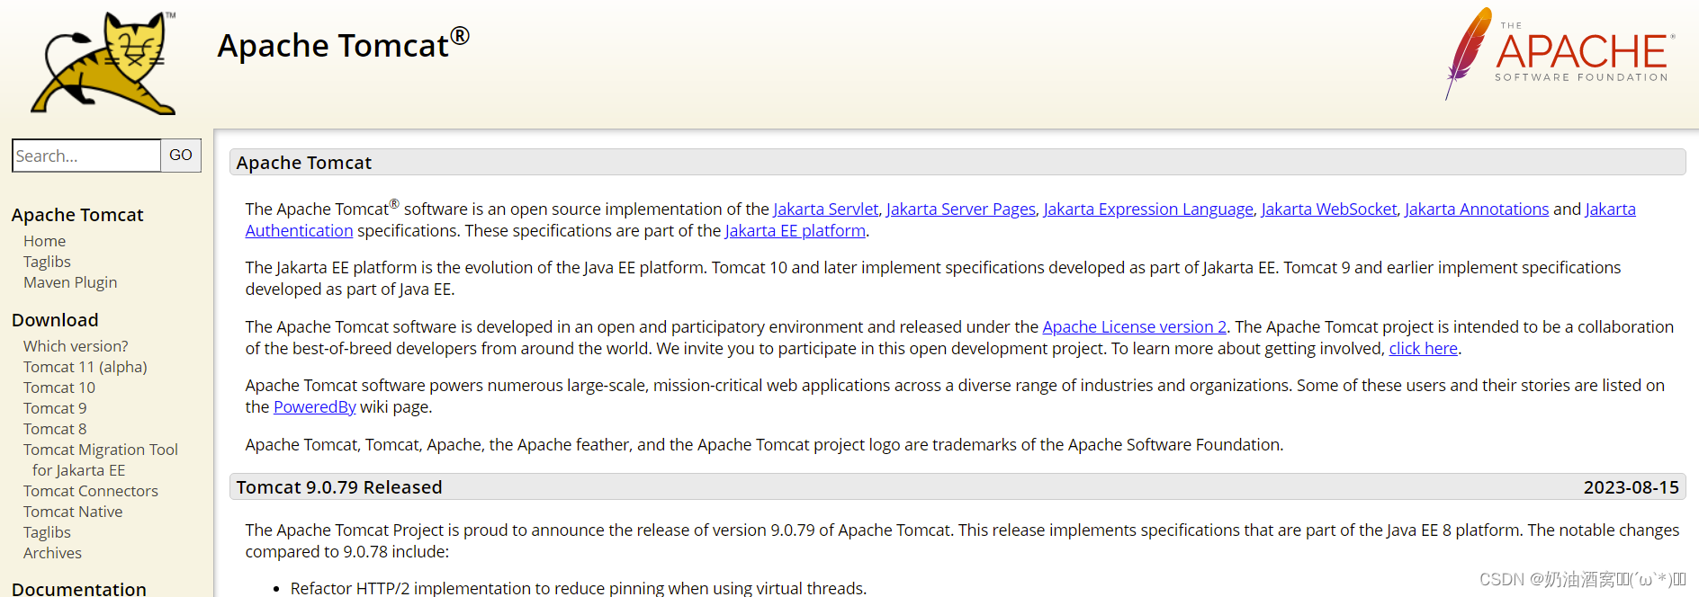
Task: Click the 'Apache Tomcat' sidebar heading
Action: tap(77, 215)
